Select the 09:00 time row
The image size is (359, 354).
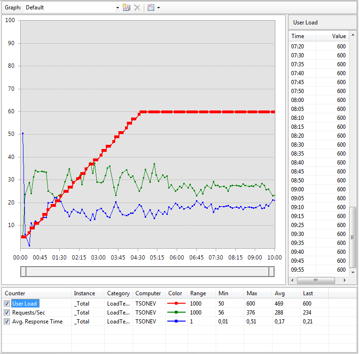click(319, 189)
